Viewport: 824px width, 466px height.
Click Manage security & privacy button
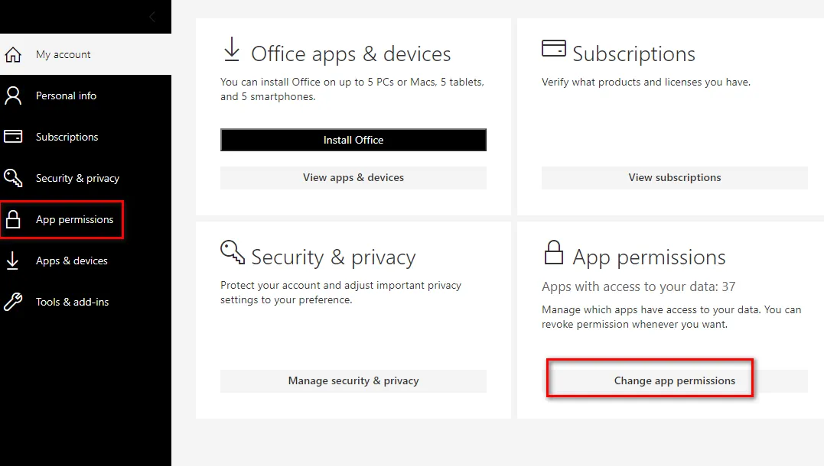[353, 381]
